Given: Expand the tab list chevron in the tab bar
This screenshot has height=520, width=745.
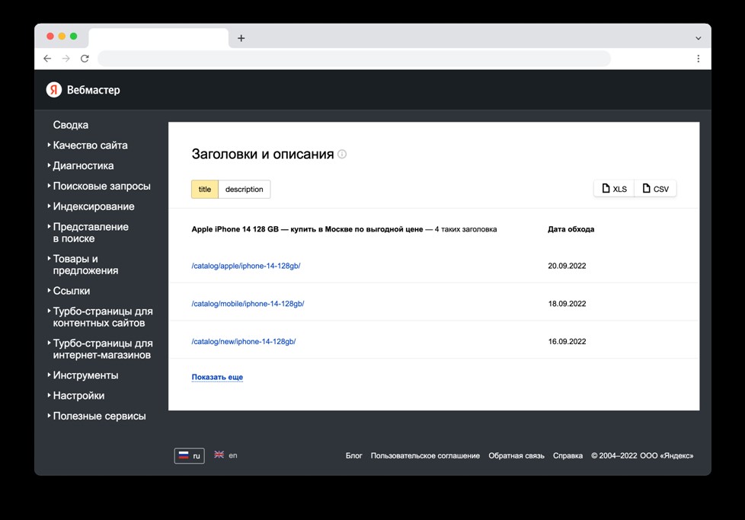Looking at the screenshot, I should (x=698, y=38).
